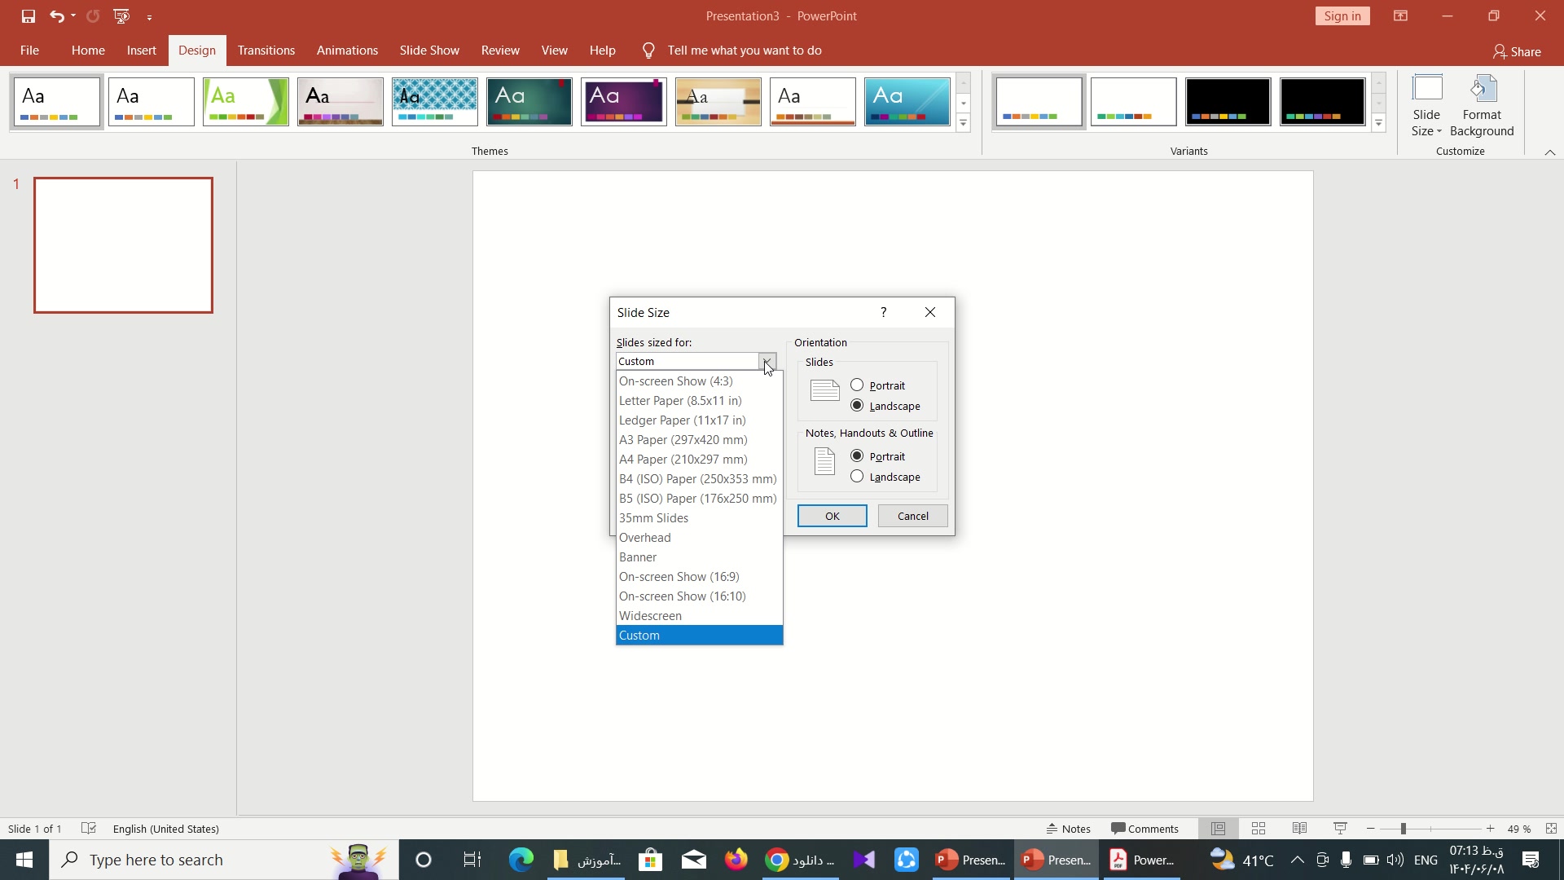Image resolution: width=1564 pixels, height=880 pixels.
Task: Select Landscape for Notes, Handouts & Outline
Action: point(857,477)
